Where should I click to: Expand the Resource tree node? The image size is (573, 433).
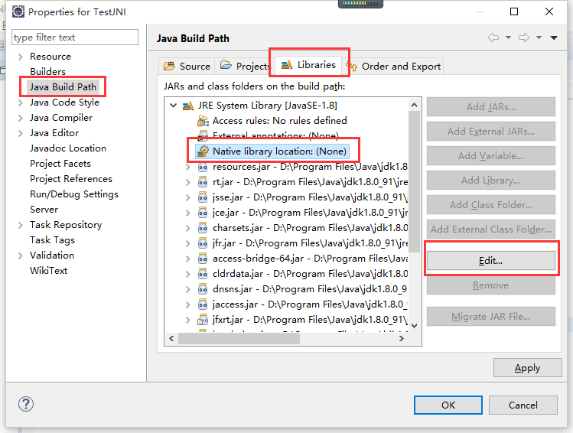20,57
